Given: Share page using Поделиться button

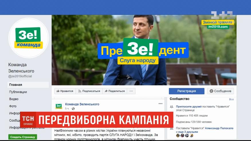Looking at the screenshot, I should (x=115, y=91).
